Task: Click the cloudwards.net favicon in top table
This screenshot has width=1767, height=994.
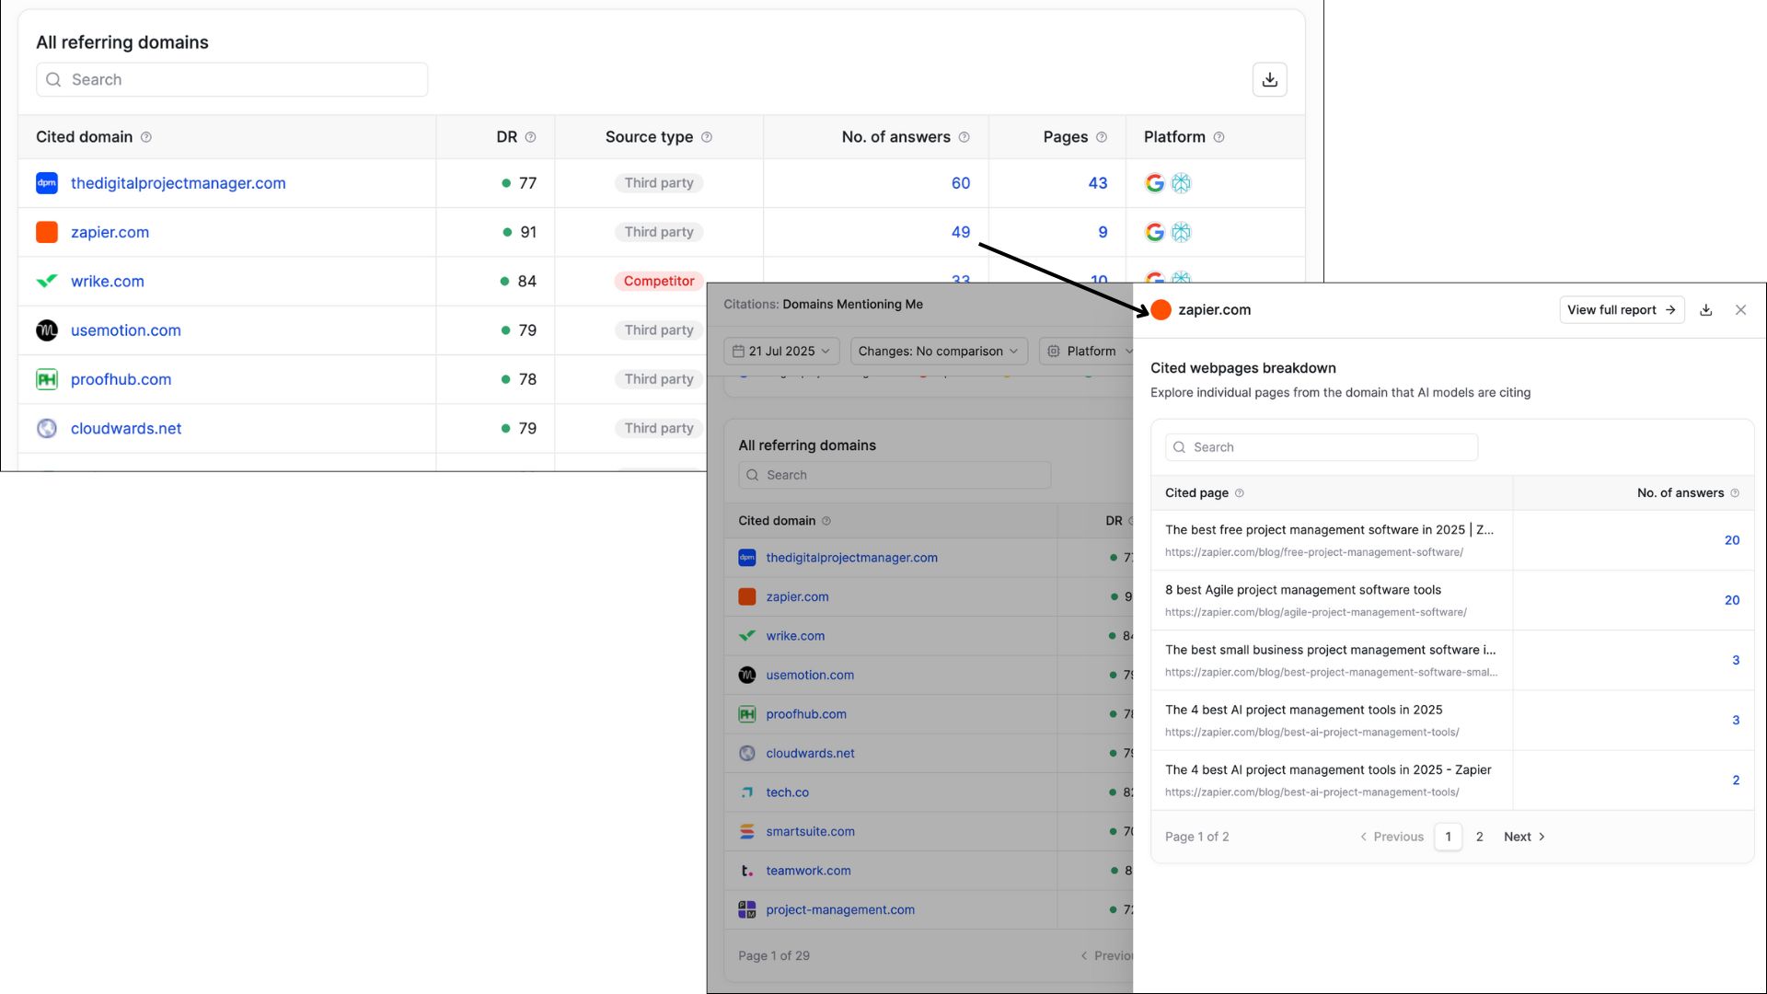Action: tap(47, 428)
